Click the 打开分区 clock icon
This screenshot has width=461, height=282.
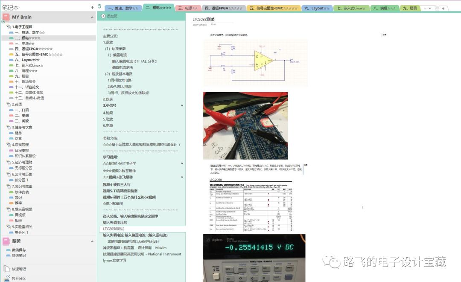8,276
